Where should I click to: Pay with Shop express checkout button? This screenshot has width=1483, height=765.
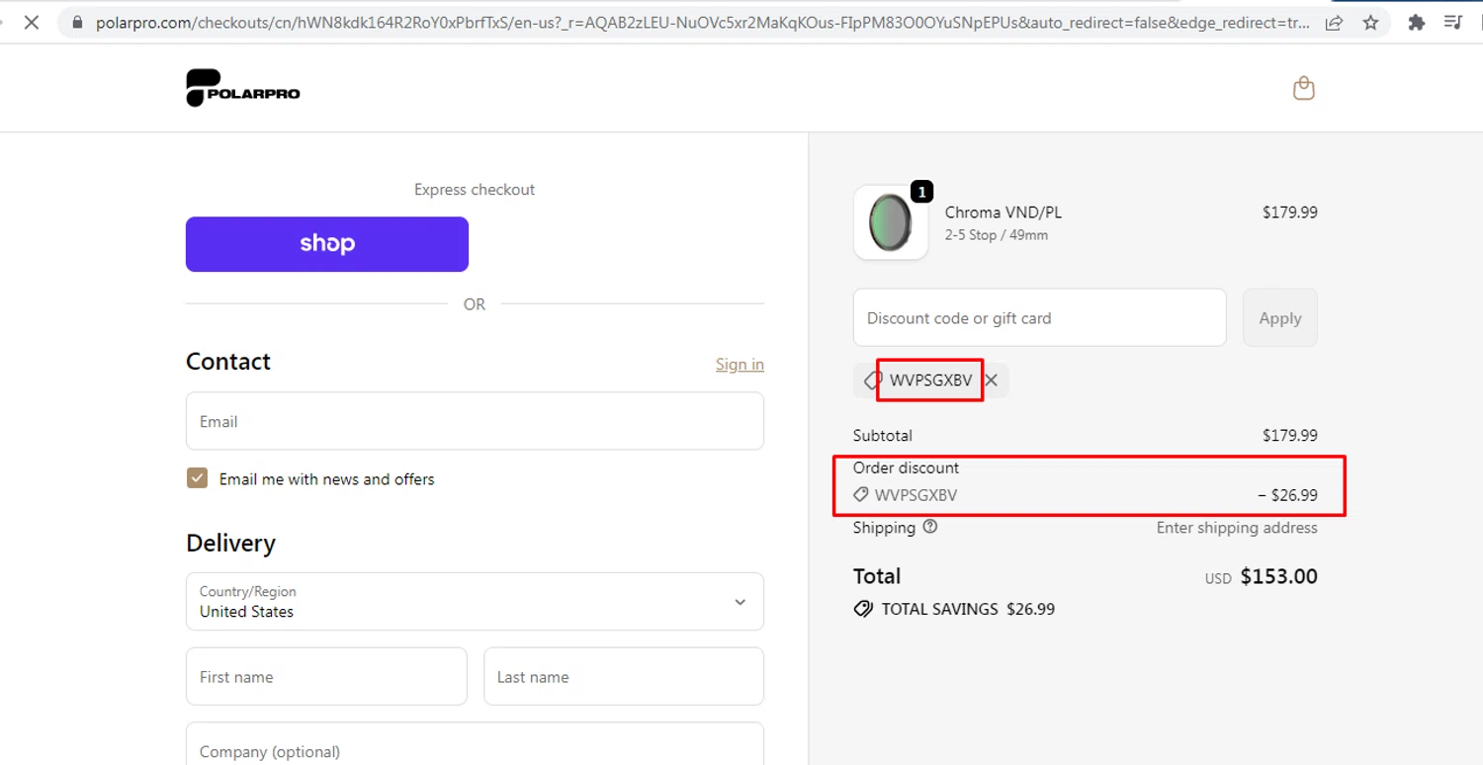[x=327, y=244]
